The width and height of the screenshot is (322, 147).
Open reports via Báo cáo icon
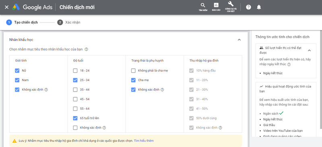pos(216,7)
